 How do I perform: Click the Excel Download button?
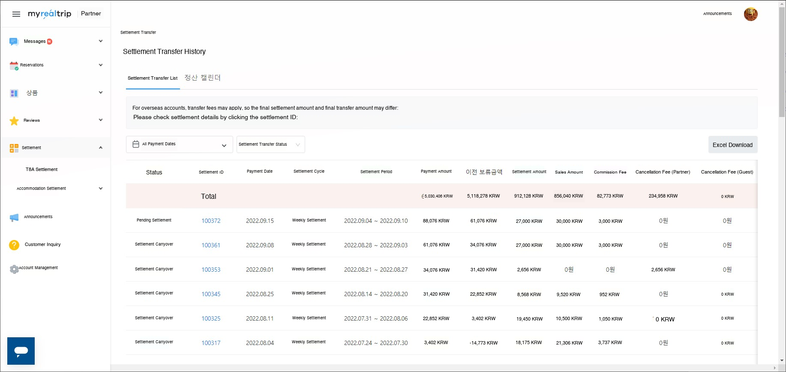[x=732, y=145]
